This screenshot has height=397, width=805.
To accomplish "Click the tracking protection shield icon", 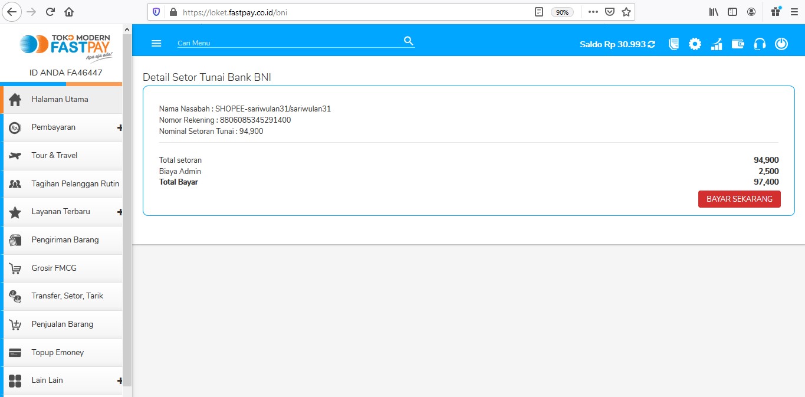I will pyautogui.click(x=156, y=12).
